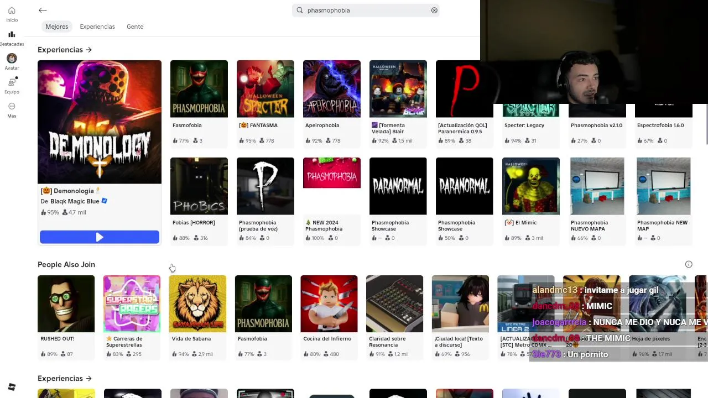Click the phasmophobia search box
Image resolution: width=708 pixels, height=398 pixels.
coord(366,10)
